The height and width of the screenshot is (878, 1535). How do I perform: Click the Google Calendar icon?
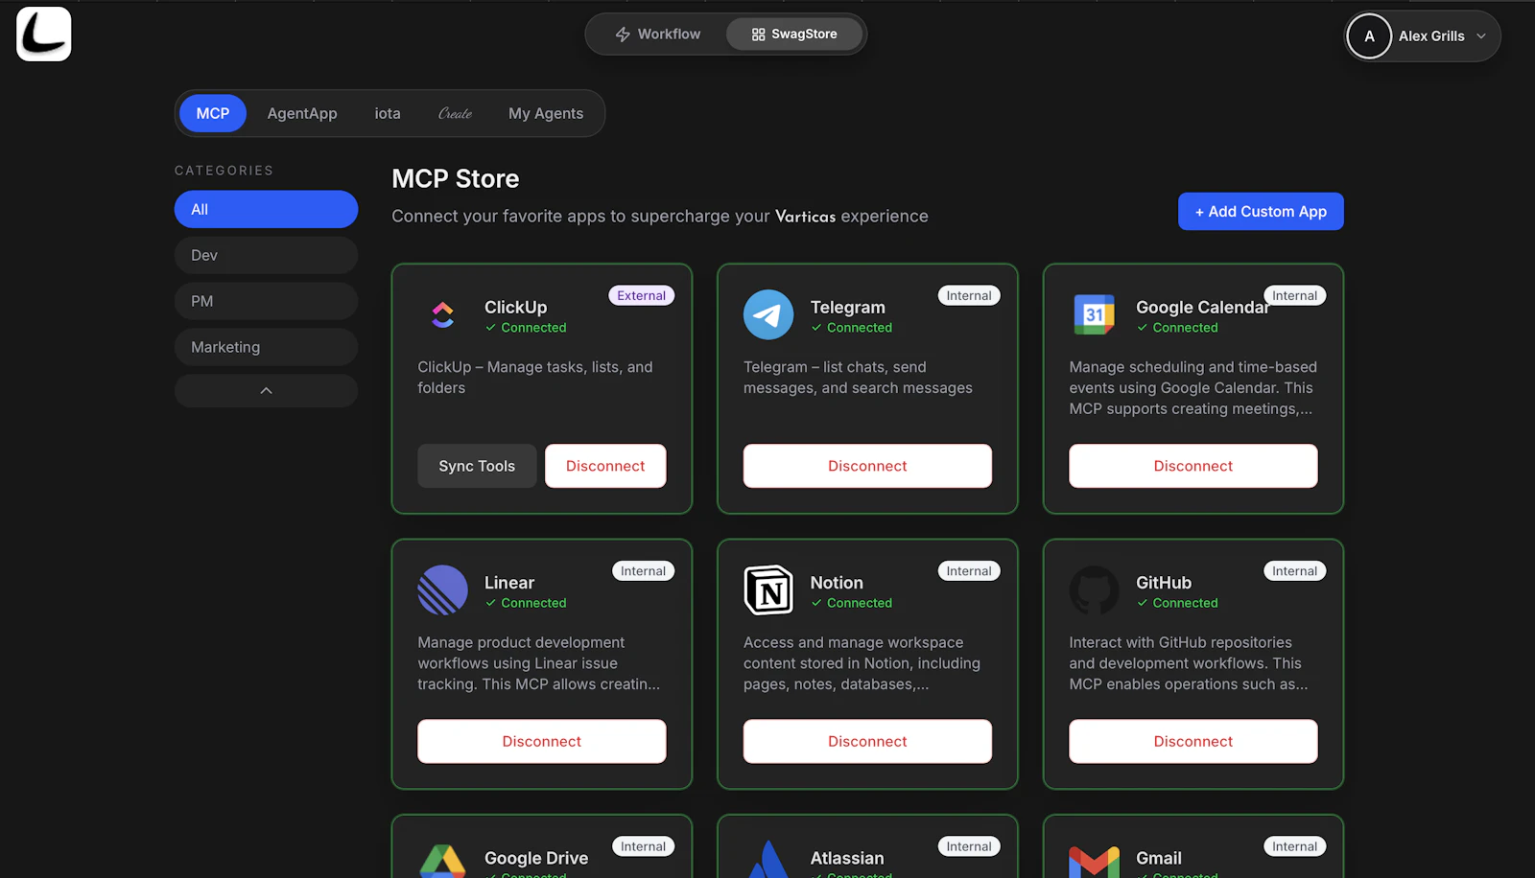[x=1094, y=314]
